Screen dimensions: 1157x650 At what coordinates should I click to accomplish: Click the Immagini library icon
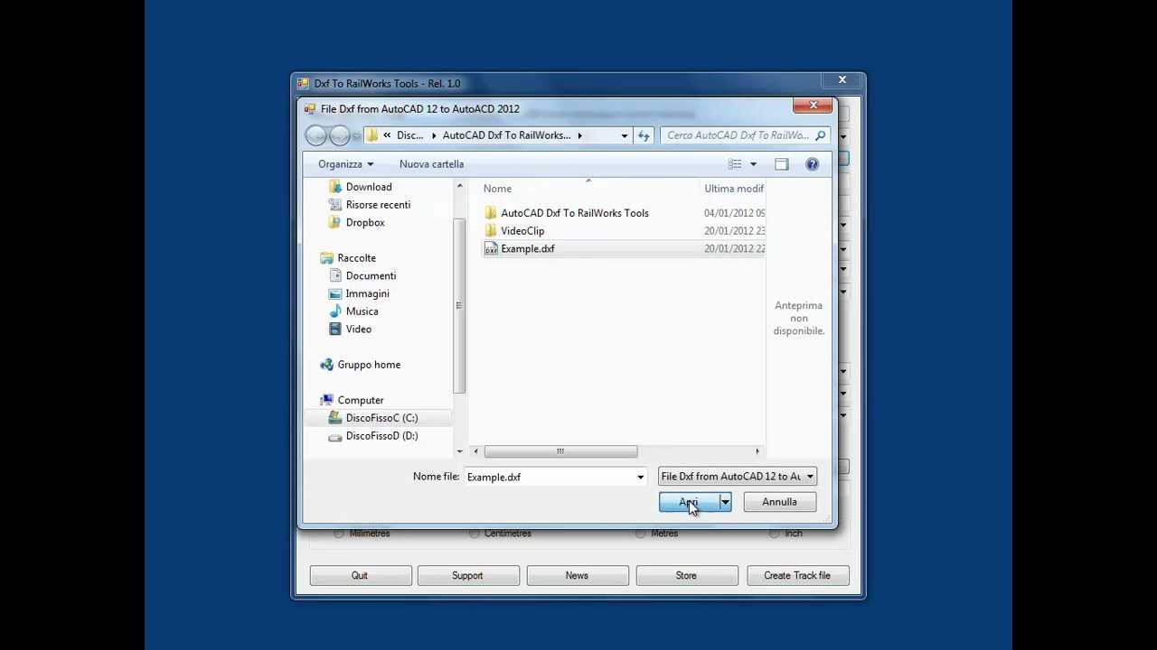coord(335,293)
